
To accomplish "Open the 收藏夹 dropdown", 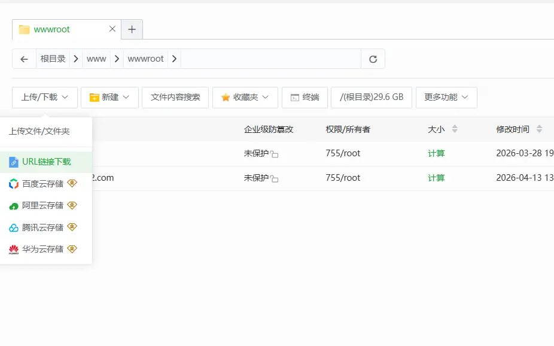I will coord(245,98).
